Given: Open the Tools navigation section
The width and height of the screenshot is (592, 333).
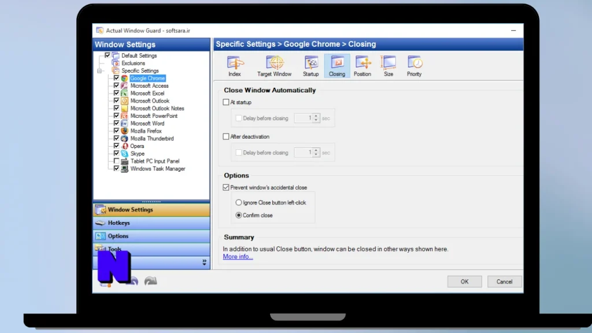Looking at the screenshot, I should 151,249.
